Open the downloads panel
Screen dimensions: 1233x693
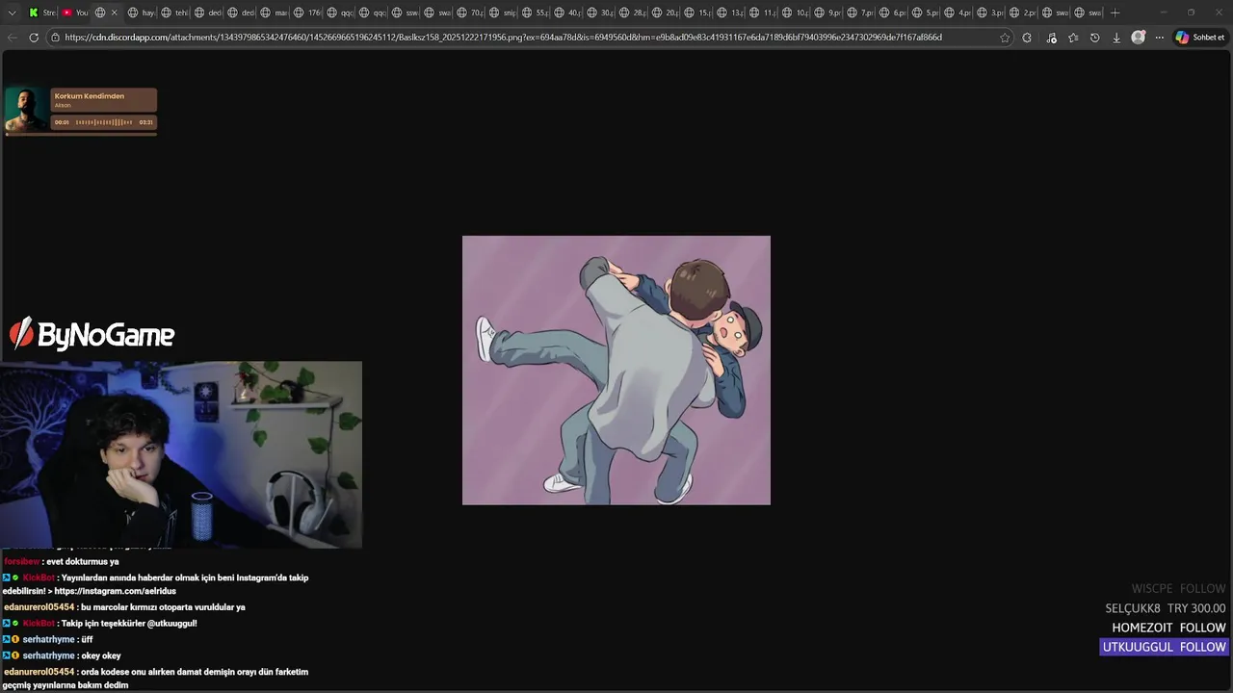click(x=1116, y=38)
